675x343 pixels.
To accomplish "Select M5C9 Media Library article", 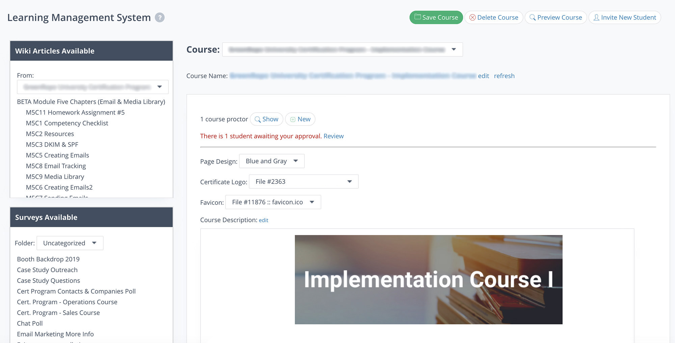I will click(x=55, y=177).
